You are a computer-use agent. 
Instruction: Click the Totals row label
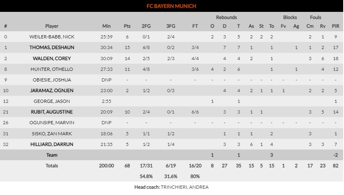(x=52, y=166)
